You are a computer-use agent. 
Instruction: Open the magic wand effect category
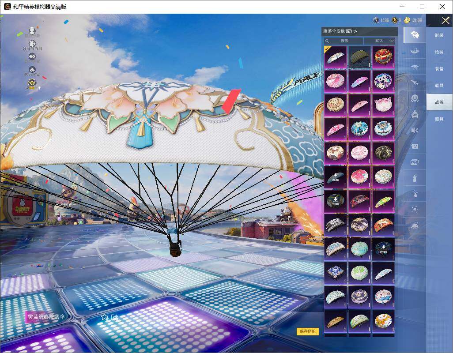[415, 209]
